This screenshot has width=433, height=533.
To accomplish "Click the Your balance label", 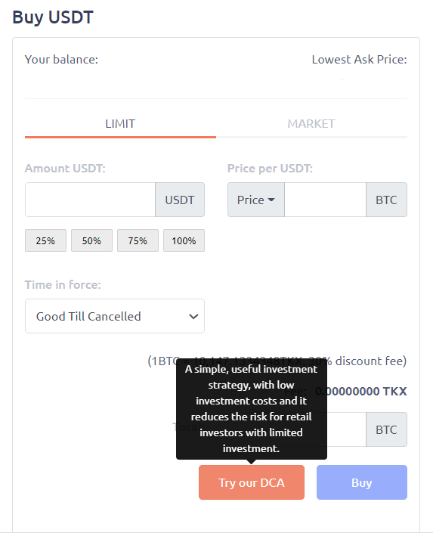I will pyautogui.click(x=61, y=60).
